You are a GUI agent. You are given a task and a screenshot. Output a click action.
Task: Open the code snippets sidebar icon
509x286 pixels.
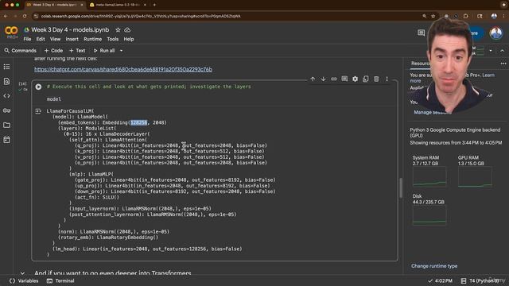(6, 96)
